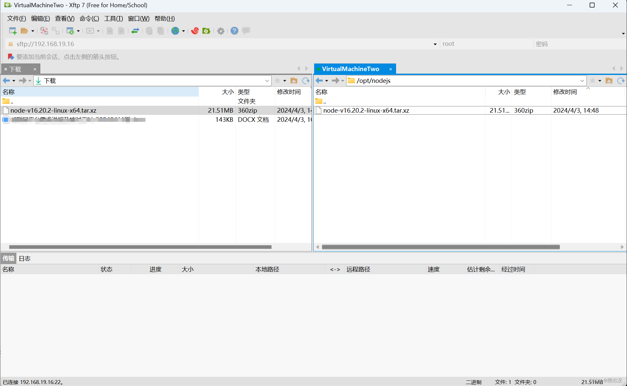Go forward in local pane

(22, 81)
